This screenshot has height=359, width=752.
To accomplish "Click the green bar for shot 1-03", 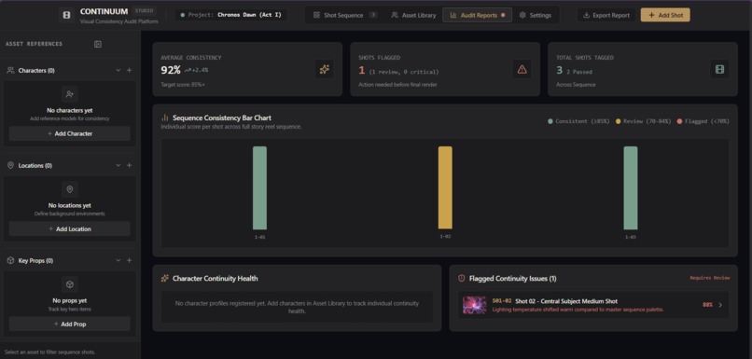I will click(631, 187).
